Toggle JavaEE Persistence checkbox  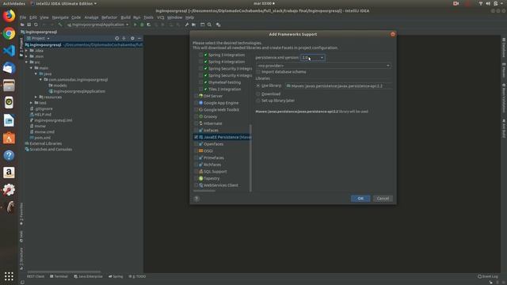point(196,137)
